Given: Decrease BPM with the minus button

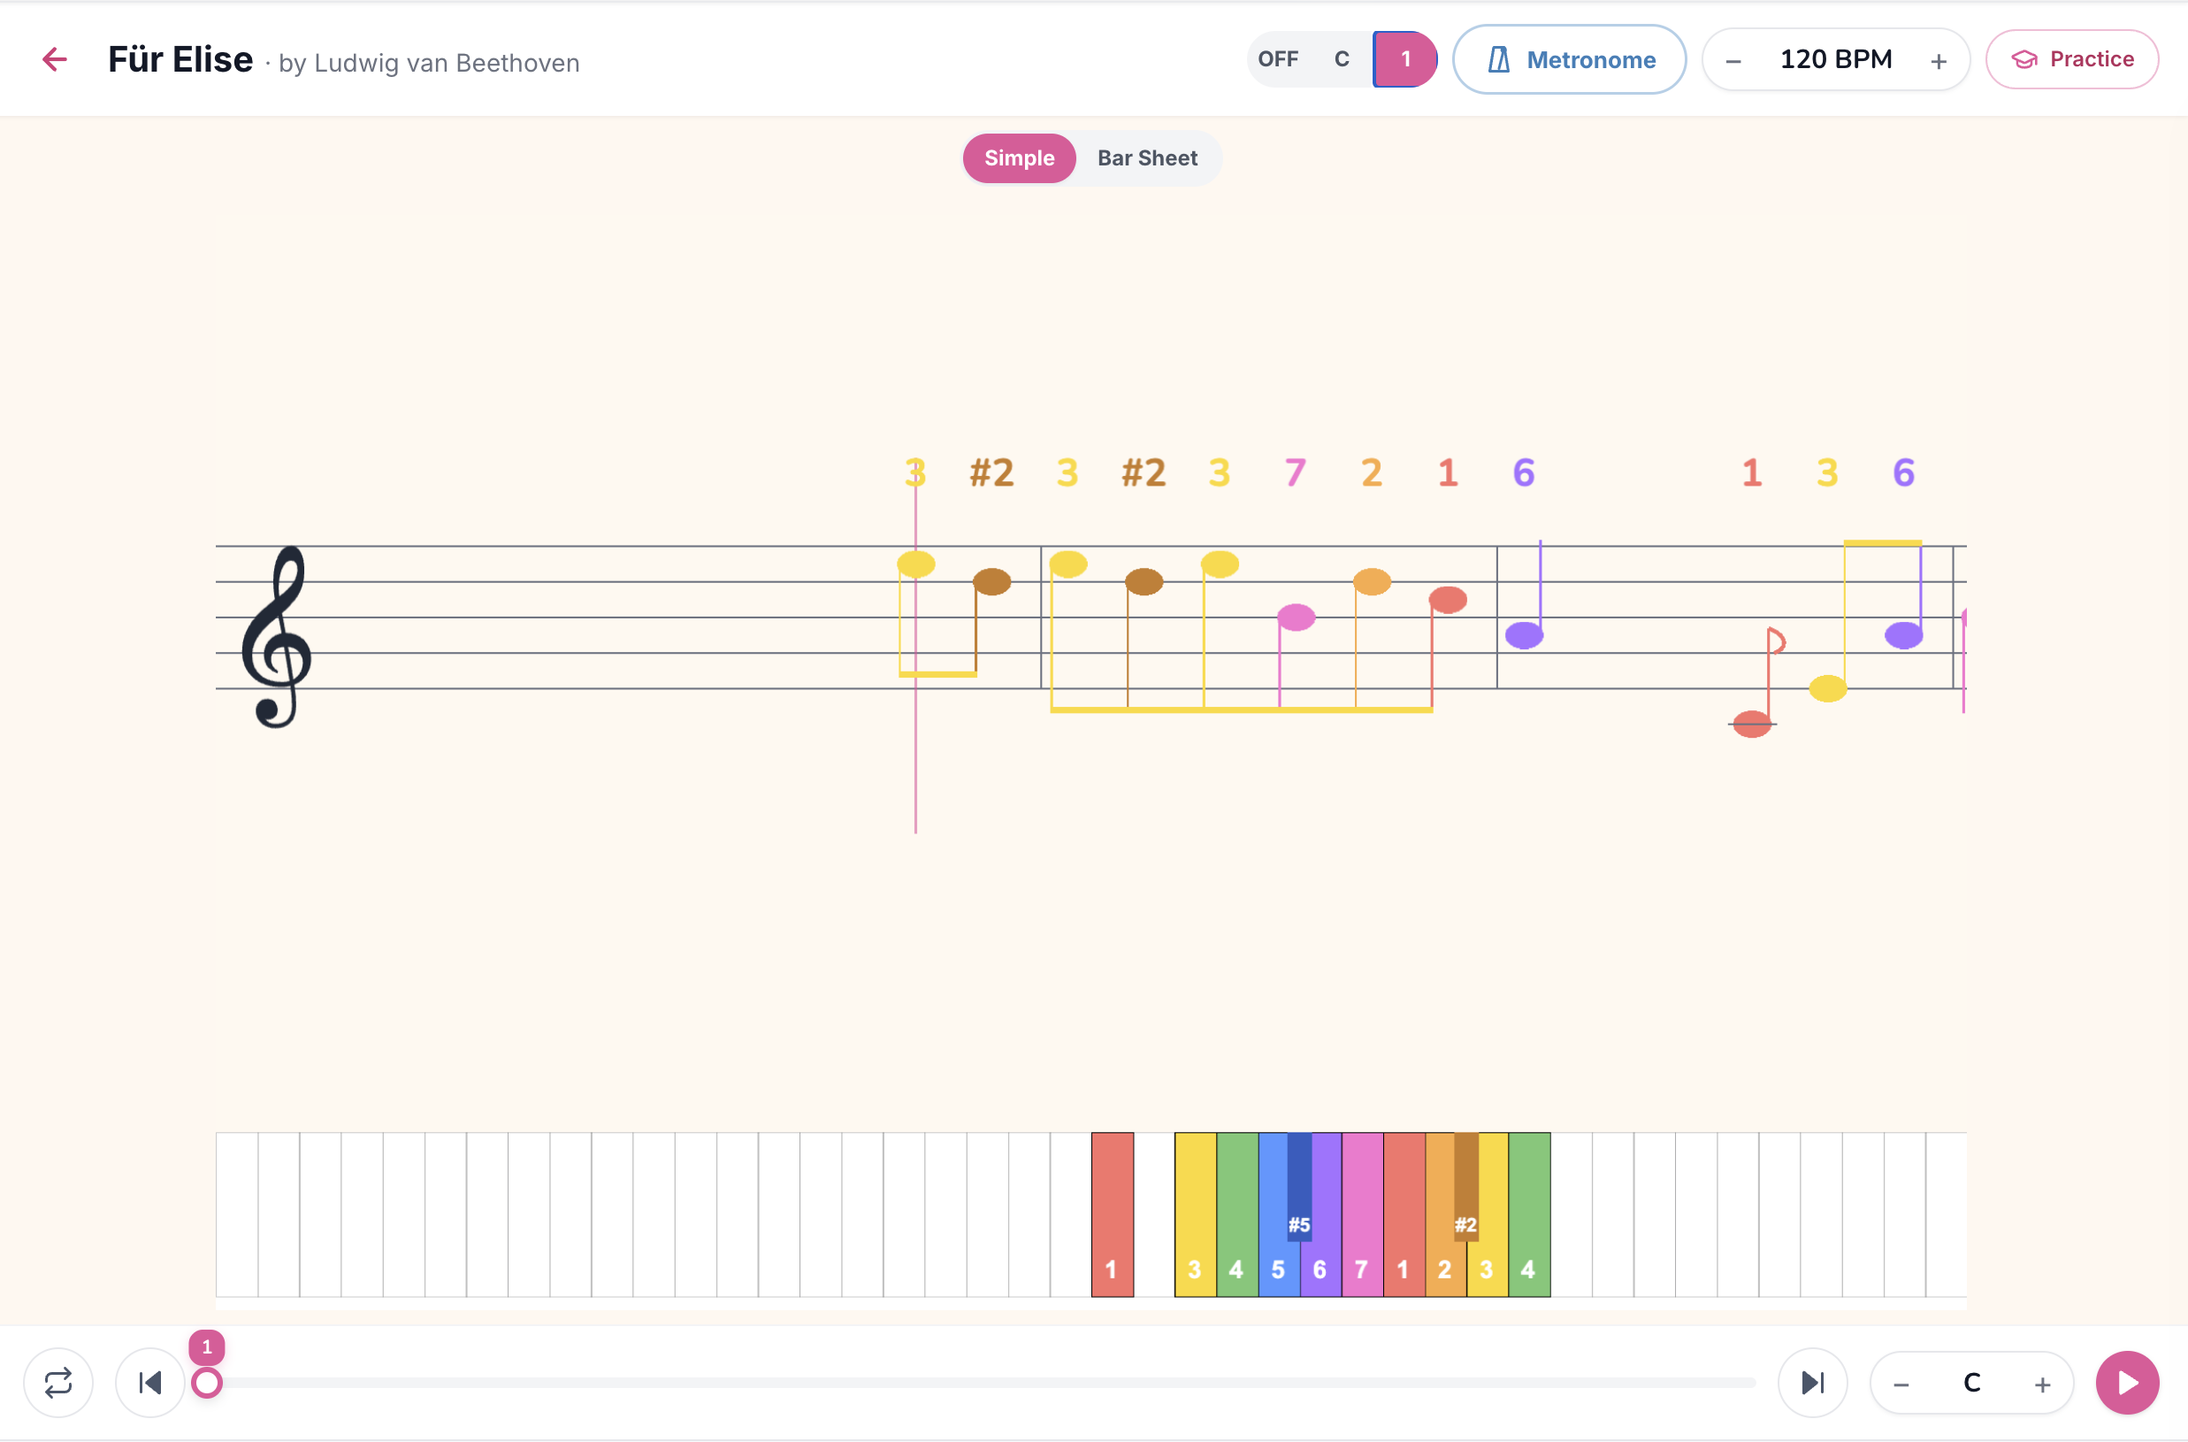Looking at the screenshot, I should (1733, 62).
